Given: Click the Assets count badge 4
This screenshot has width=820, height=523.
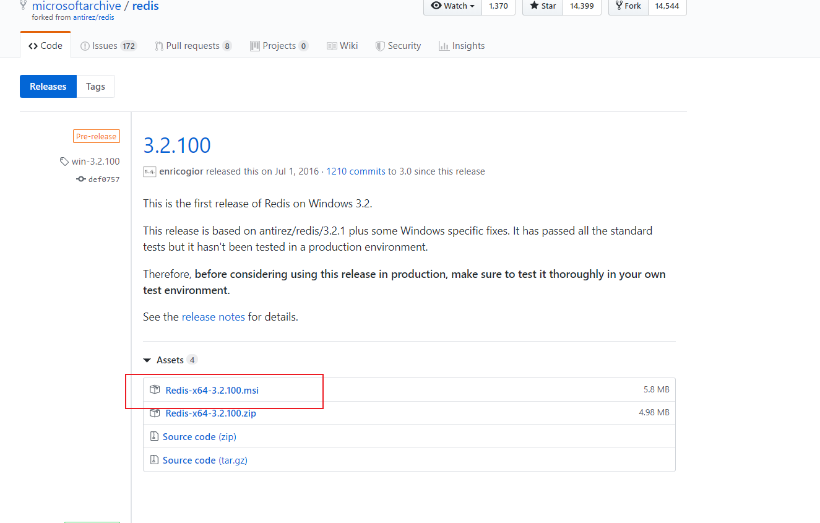Looking at the screenshot, I should click(192, 360).
